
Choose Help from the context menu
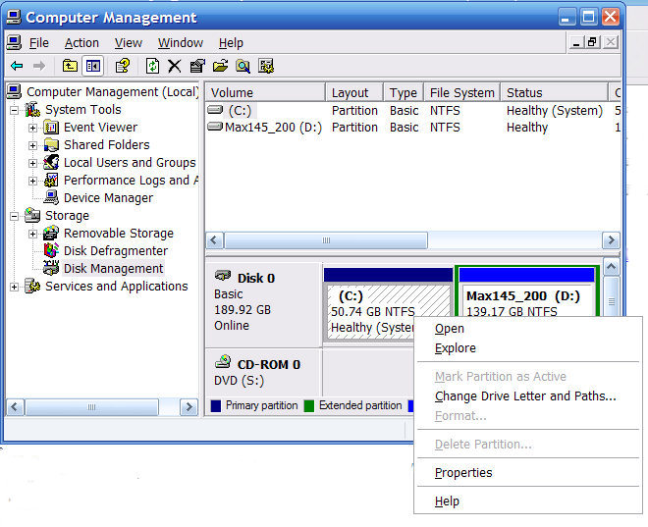point(528,501)
